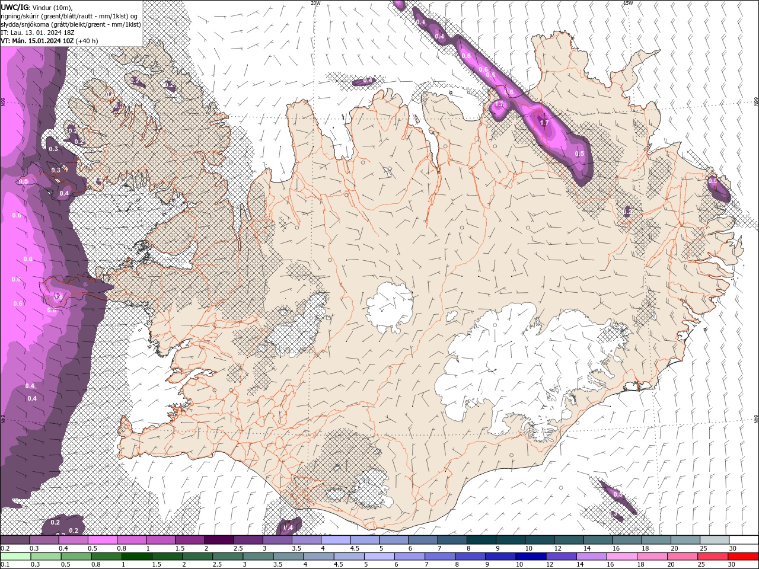
Task: Click the 'VT: Mán. 15.01.2024 10Z (+40 h)' line
Action: (x=49, y=41)
